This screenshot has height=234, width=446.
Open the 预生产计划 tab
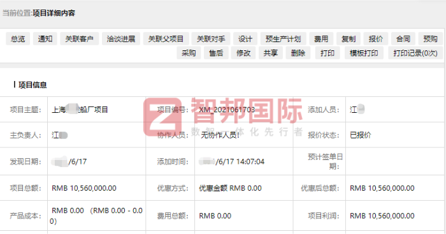283,39
